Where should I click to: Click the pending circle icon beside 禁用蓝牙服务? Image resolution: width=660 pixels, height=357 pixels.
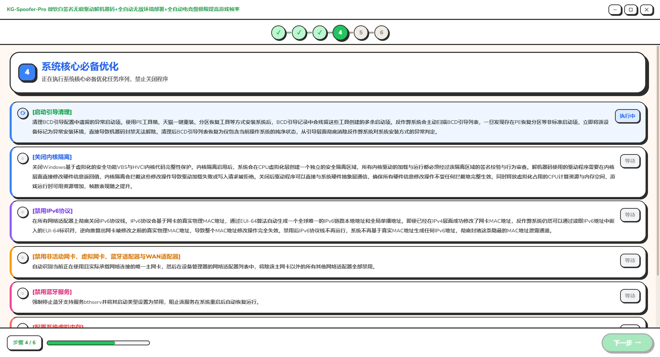23,293
